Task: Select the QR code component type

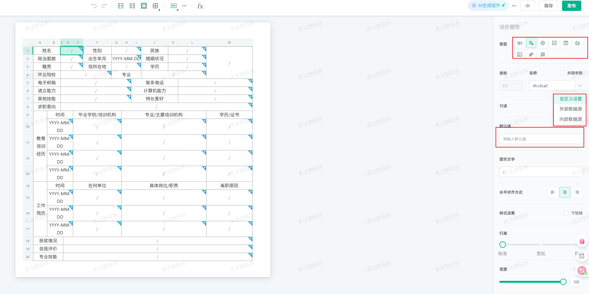Action: (543, 55)
